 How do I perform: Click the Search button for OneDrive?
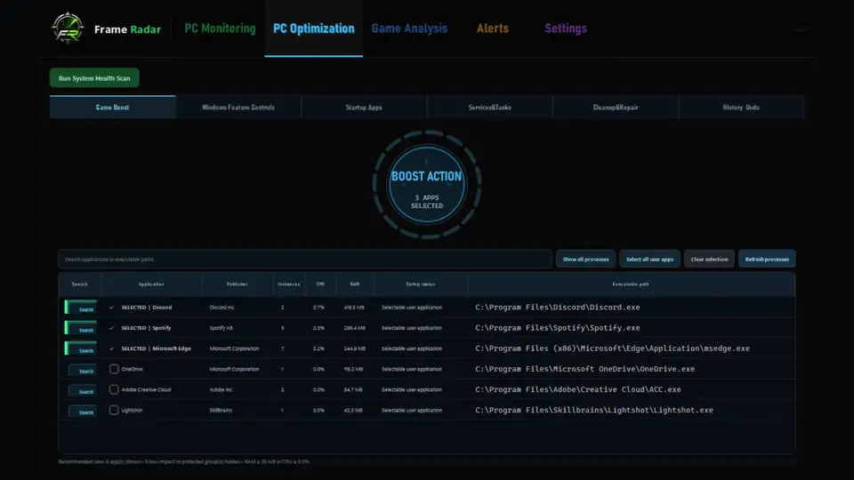click(x=83, y=370)
